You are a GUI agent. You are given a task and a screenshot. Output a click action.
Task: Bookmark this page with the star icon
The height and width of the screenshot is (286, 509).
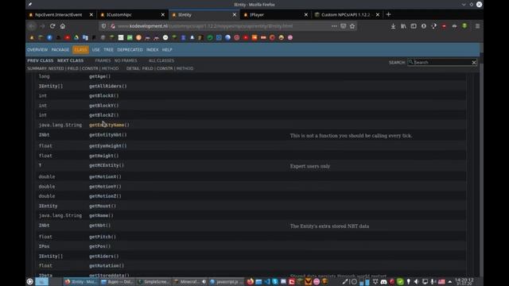[x=352, y=26]
